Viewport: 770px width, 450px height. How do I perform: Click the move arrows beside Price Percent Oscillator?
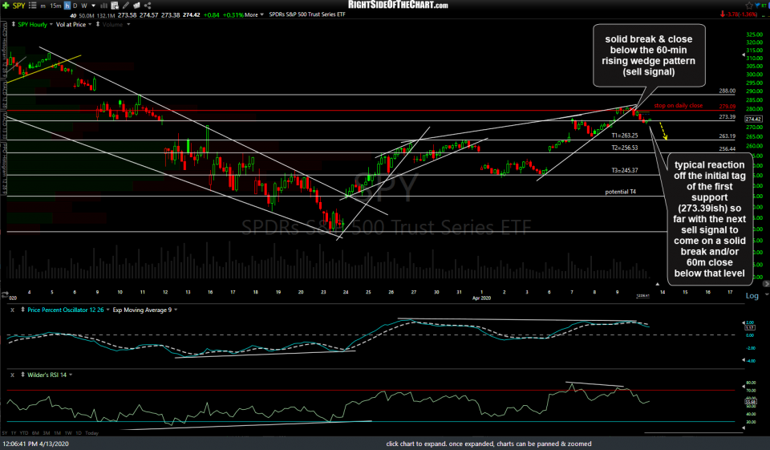coord(22,310)
